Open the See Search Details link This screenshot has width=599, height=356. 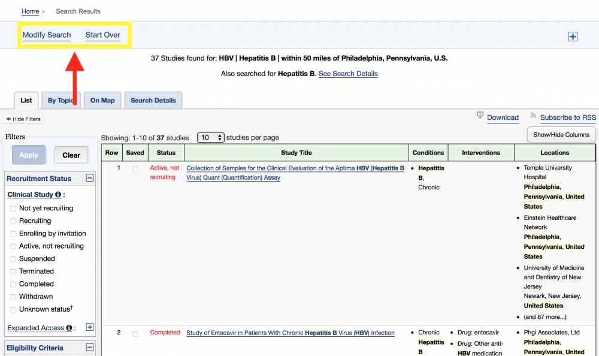tap(348, 74)
